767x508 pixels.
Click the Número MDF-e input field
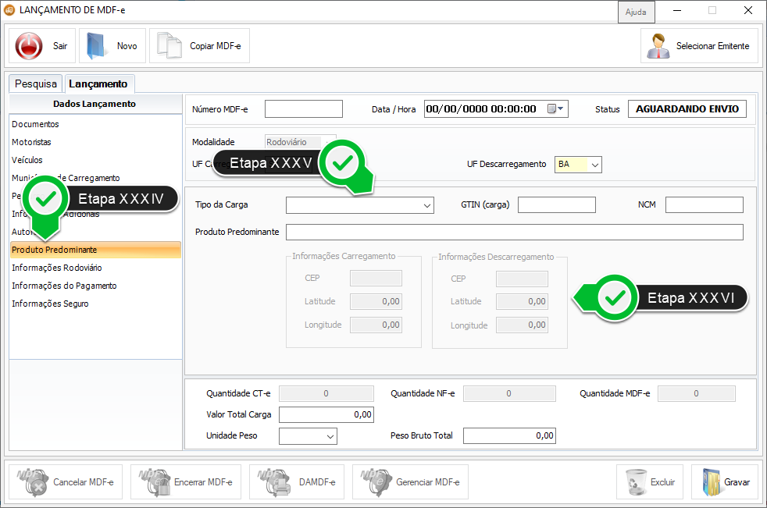pyautogui.click(x=304, y=109)
